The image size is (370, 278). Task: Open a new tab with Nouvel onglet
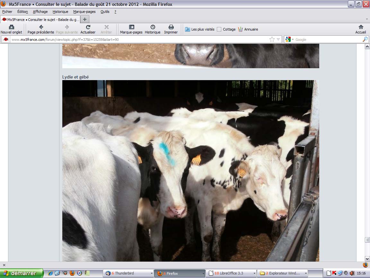coord(11,29)
